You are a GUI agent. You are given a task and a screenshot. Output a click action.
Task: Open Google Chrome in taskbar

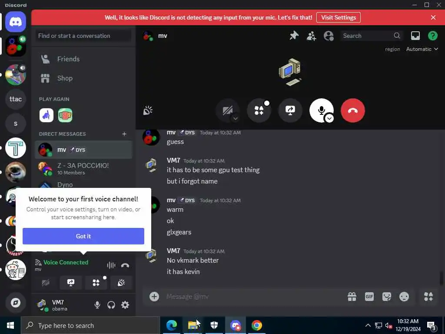pyautogui.click(x=256, y=325)
